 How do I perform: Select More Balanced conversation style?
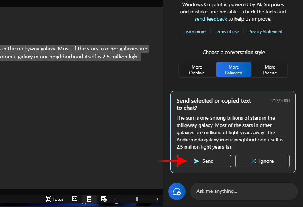point(234,70)
